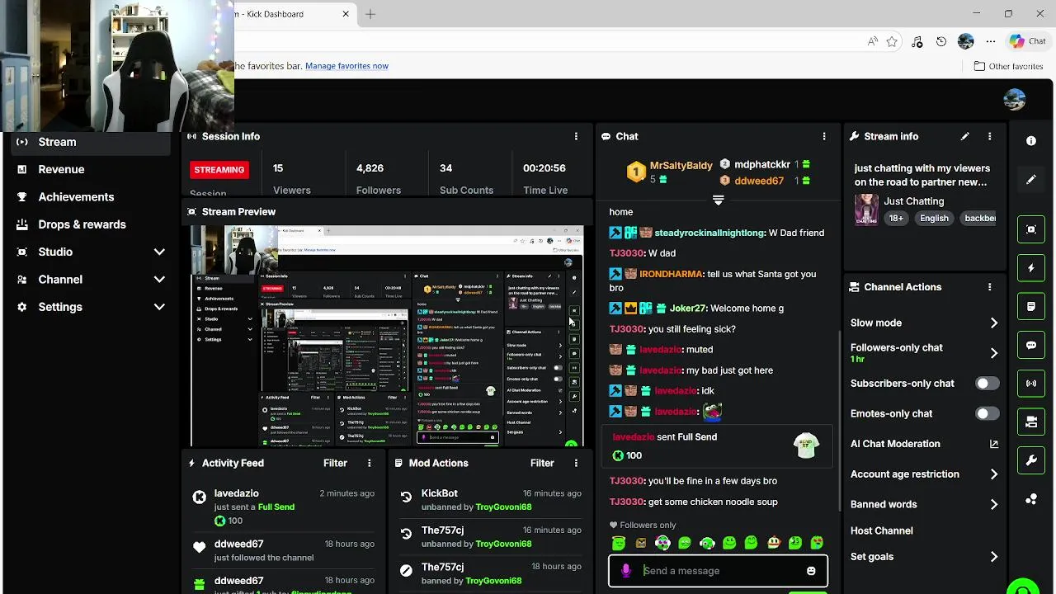Open browser history clock icon
1056x594 pixels.
pyautogui.click(x=941, y=41)
